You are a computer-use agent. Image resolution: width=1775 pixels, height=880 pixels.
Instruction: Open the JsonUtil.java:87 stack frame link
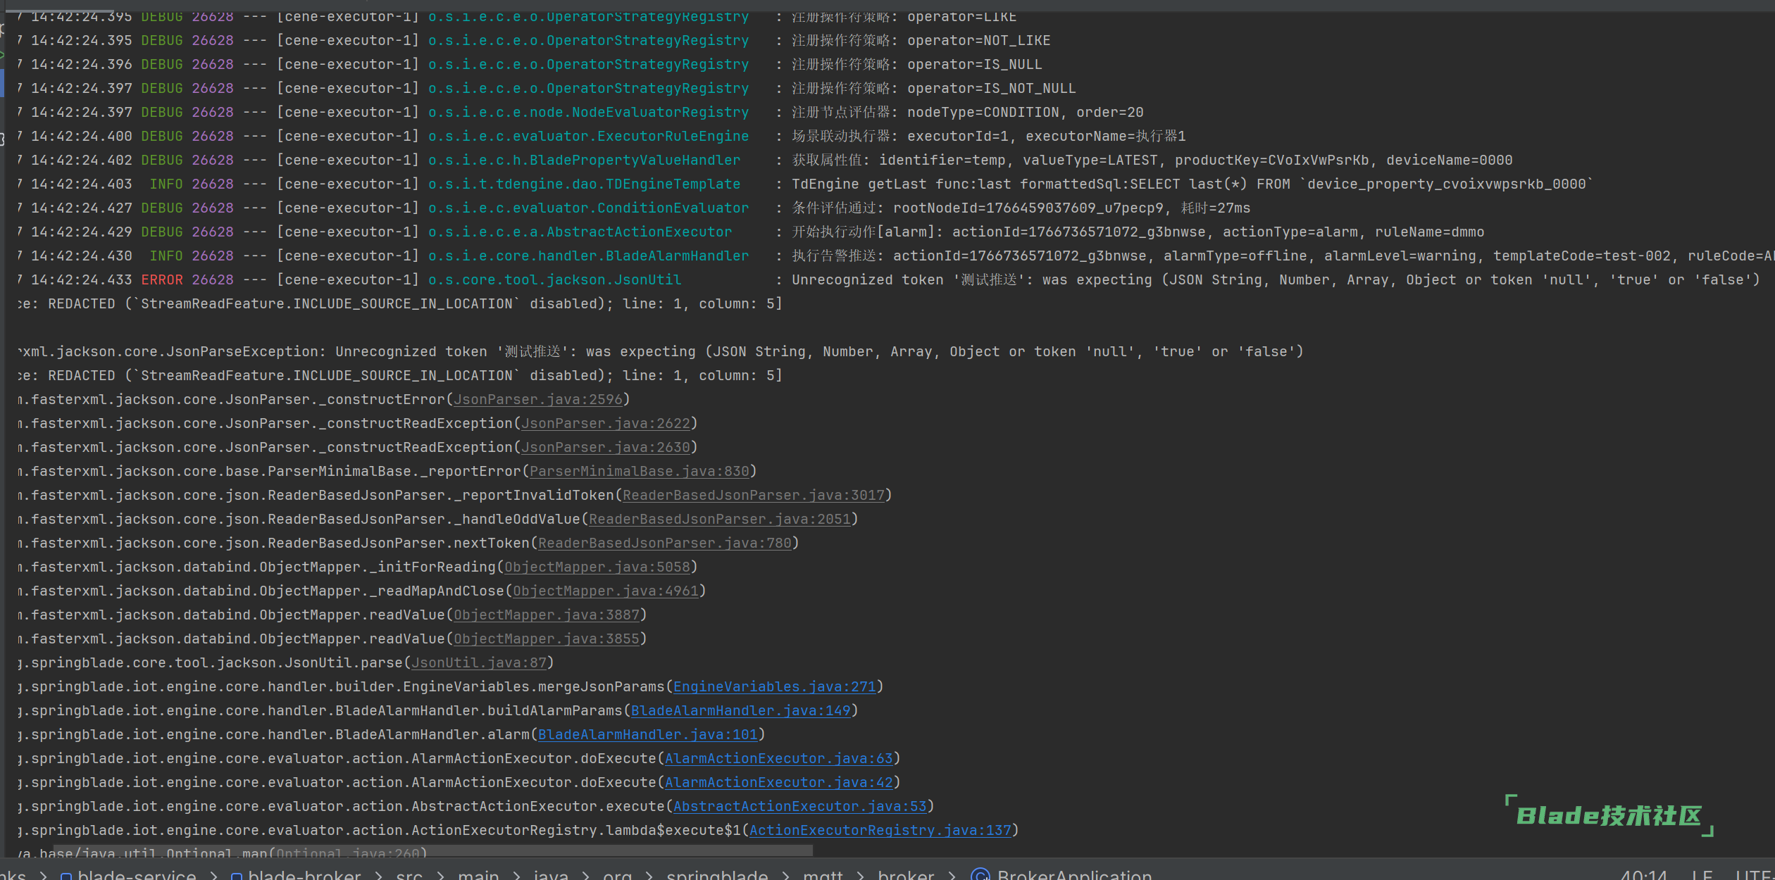(x=478, y=662)
